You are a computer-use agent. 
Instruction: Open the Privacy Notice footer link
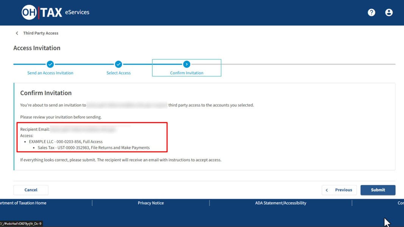151,203
